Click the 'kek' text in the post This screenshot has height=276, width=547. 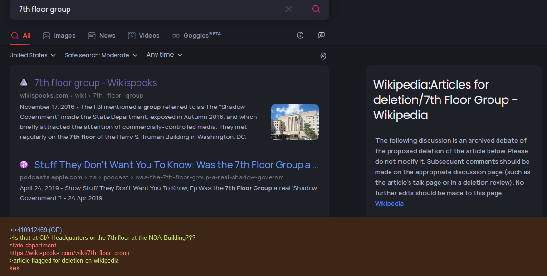click(14, 268)
